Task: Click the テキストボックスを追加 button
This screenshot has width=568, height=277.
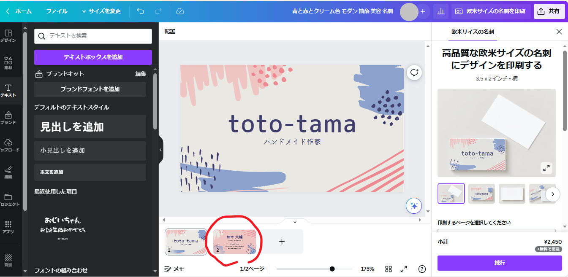Action: 93,57
